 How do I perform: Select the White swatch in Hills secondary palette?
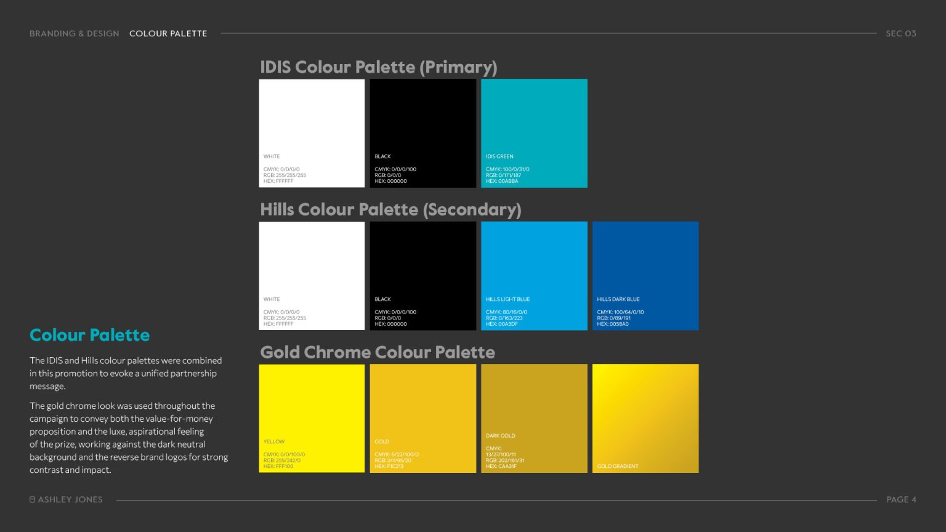pos(312,276)
